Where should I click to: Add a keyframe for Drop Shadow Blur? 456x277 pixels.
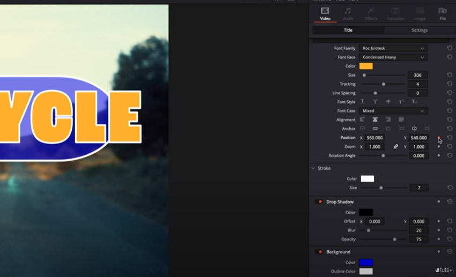coord(438,230)
